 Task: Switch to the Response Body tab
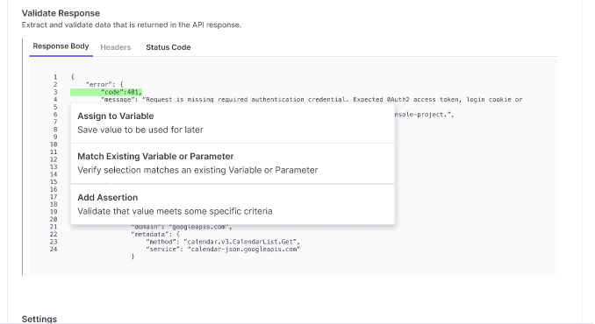pyautogui.click(x=61, y=46)
